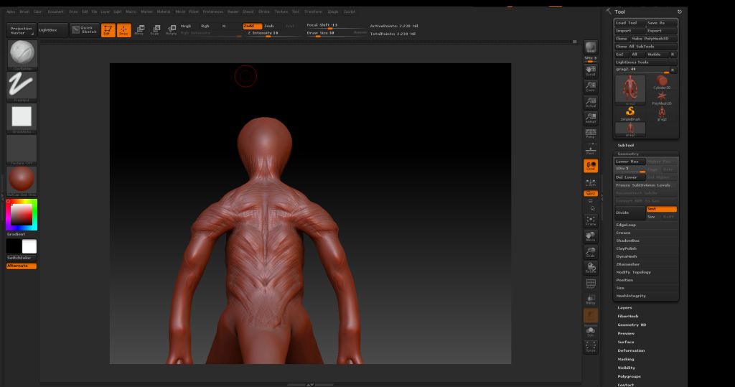
Task: Open the red material sphere picker
Action: click(x=22, y=181)
